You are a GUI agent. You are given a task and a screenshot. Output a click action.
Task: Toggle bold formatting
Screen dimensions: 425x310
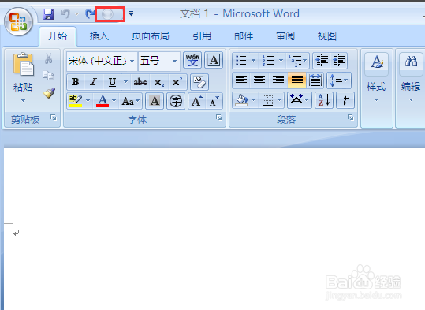point(76,82)
